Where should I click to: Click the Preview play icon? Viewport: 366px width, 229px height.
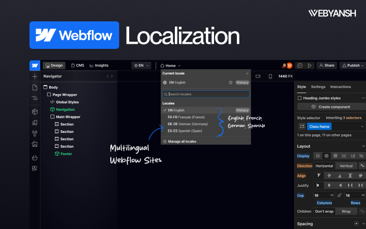[x=310, y=66]
